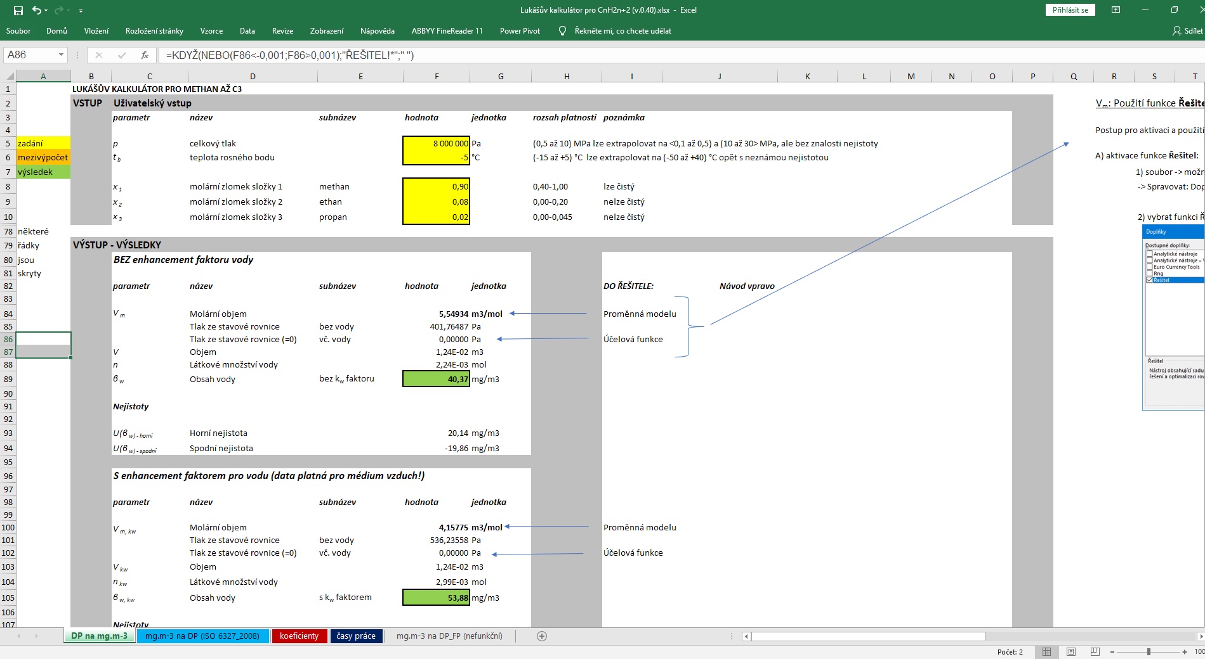This screenshot has width=1205, height=659.
Task: Click the zoom in plus button
Action: 1185,651
